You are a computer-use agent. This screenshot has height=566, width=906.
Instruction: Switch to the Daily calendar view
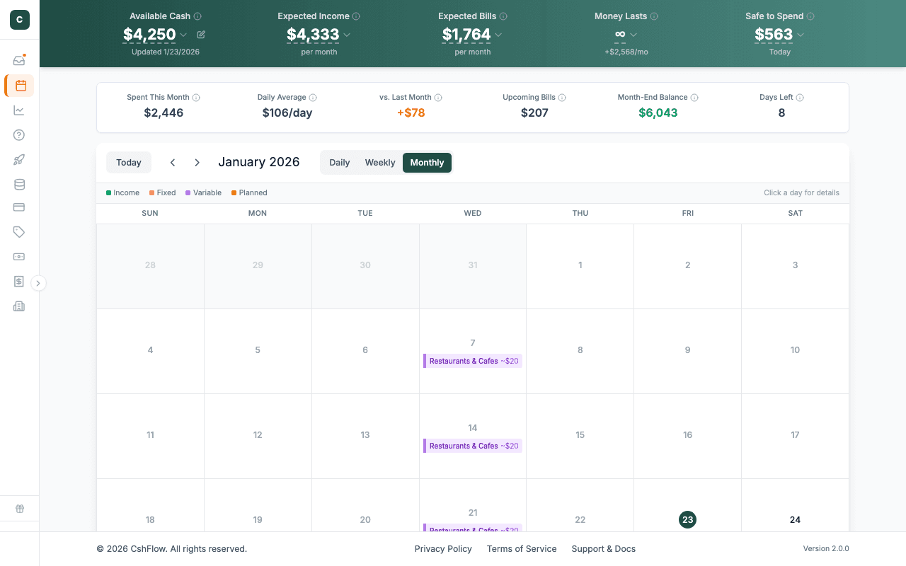pyautogui.click(x=339, y=162)
